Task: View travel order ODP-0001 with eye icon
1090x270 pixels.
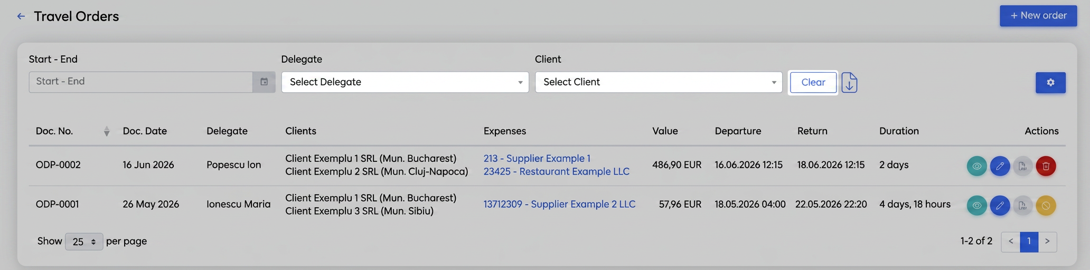Action: tap(976, 206)
